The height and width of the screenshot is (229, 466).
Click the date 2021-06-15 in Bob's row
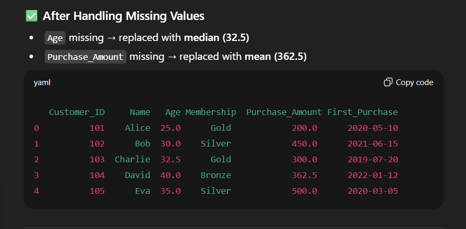click(372, 143)
